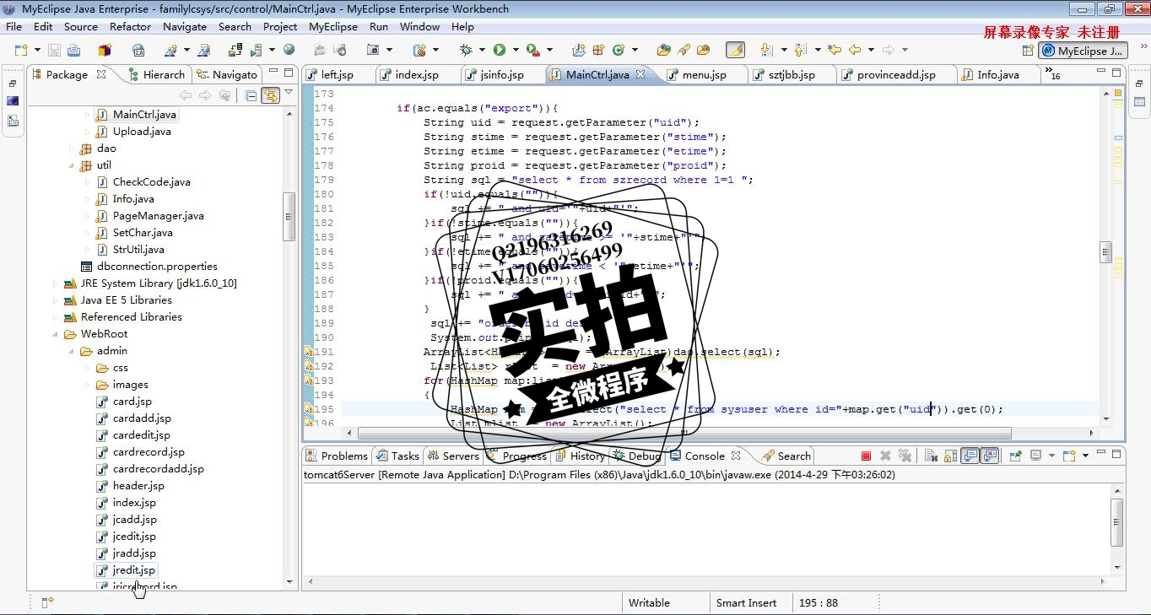Screen dimensions: 1151x615
Task: Click the green Run button icon
Action: [500, 50]
